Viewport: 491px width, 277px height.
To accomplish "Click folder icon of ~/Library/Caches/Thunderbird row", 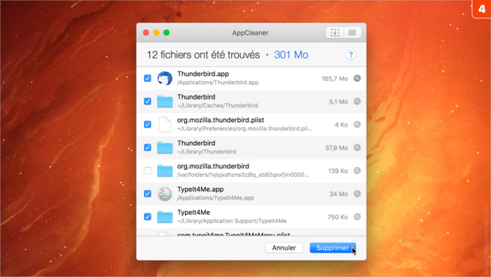I will tap(164, 102).
